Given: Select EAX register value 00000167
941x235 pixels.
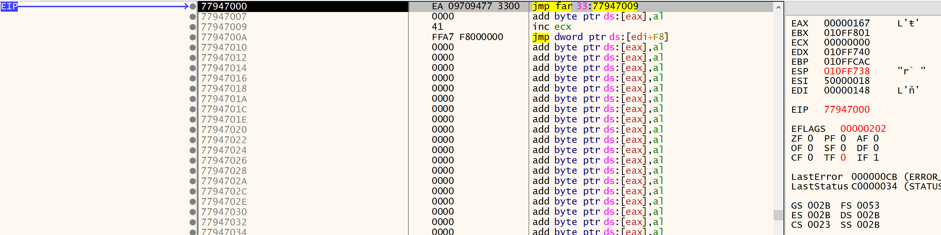Looking at the screenshot, I should [x=847, y=23].
